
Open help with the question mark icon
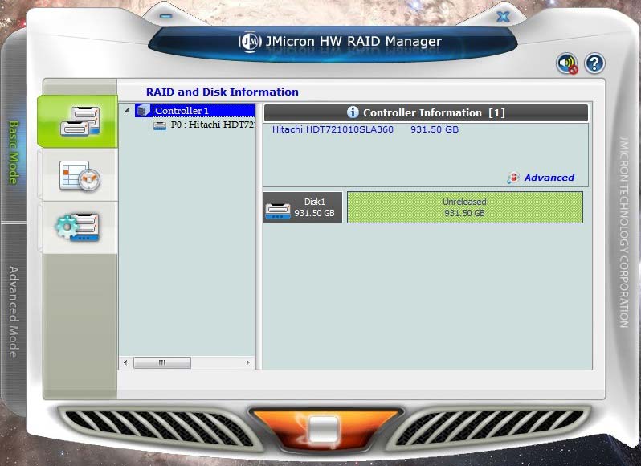point(594,63)
